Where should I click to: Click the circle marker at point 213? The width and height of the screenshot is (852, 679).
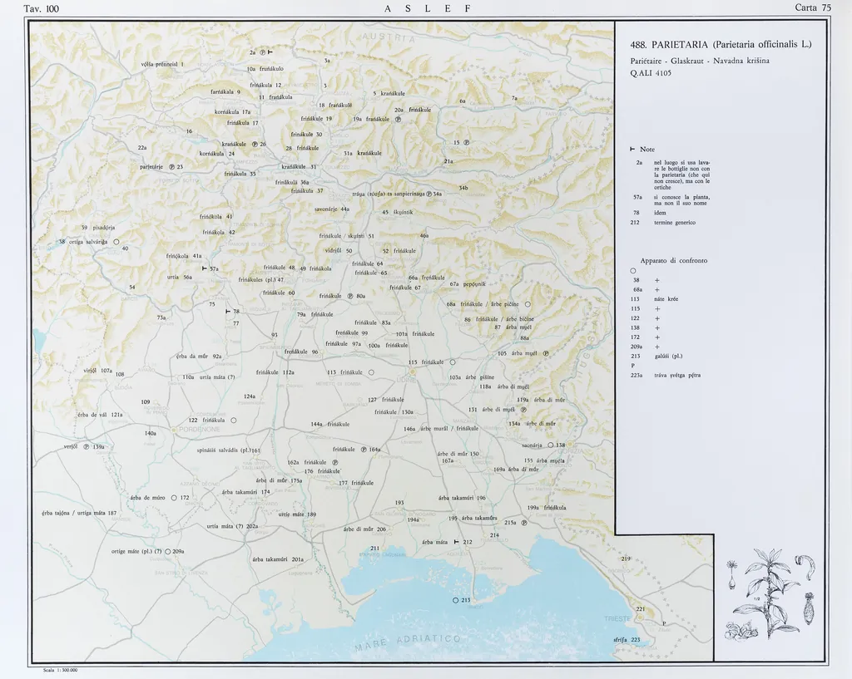pyautogui.click(x=455, y=600)
